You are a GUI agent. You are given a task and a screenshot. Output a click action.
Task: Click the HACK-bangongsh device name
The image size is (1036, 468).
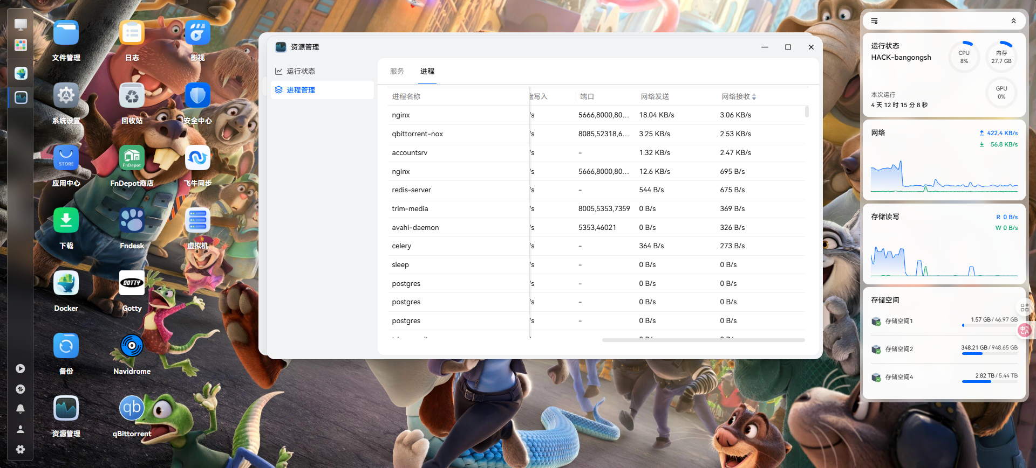901,58
